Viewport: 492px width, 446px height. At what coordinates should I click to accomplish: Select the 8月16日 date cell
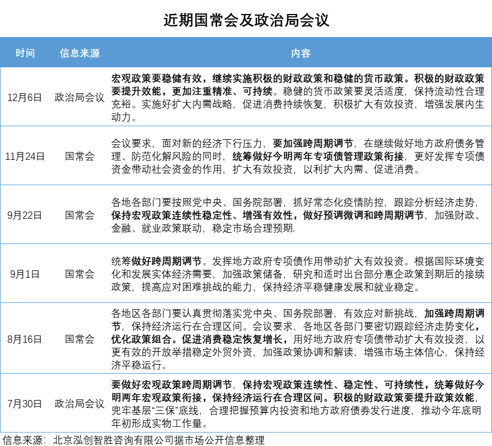coord(25,338)
